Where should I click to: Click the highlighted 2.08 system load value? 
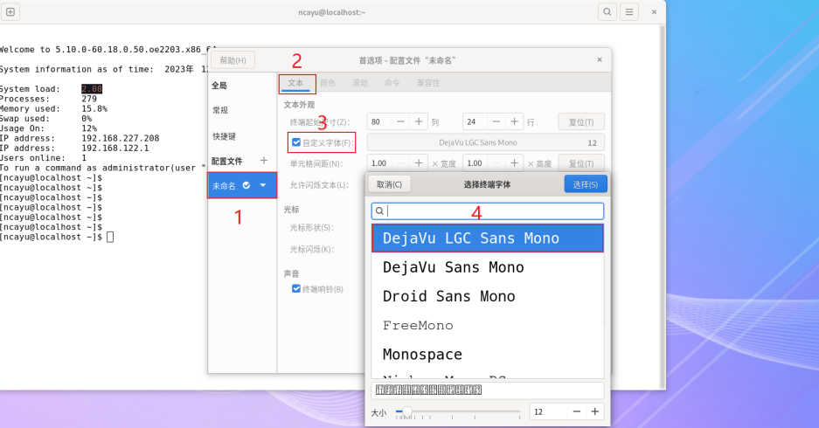coord(92,89)
